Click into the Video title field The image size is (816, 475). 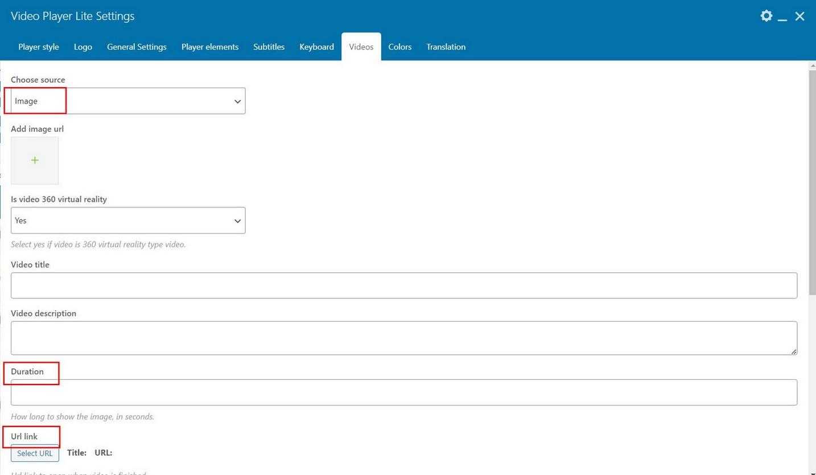pos(404,285)
